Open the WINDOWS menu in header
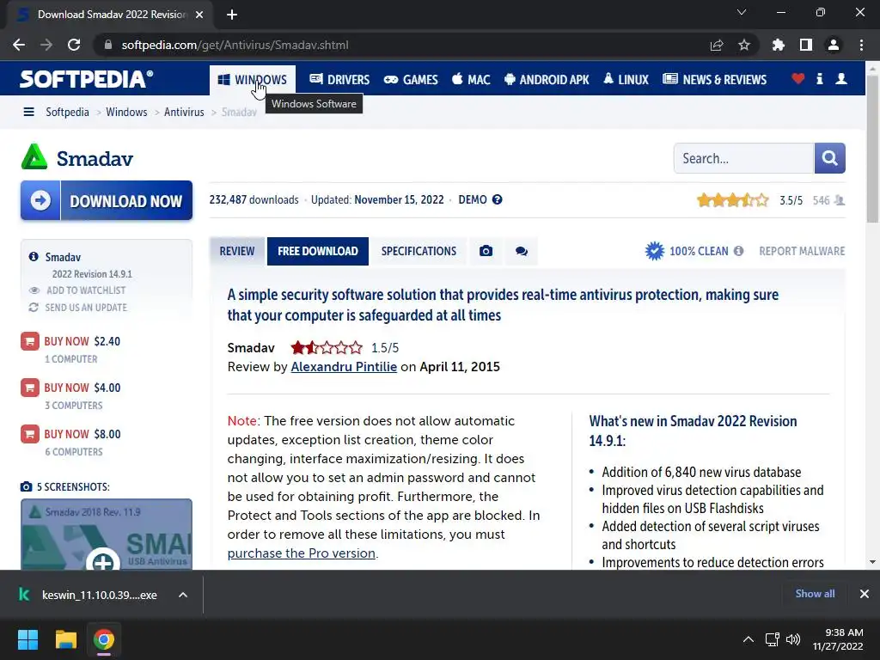Viewport: 880px width, 660px height. 252,80
